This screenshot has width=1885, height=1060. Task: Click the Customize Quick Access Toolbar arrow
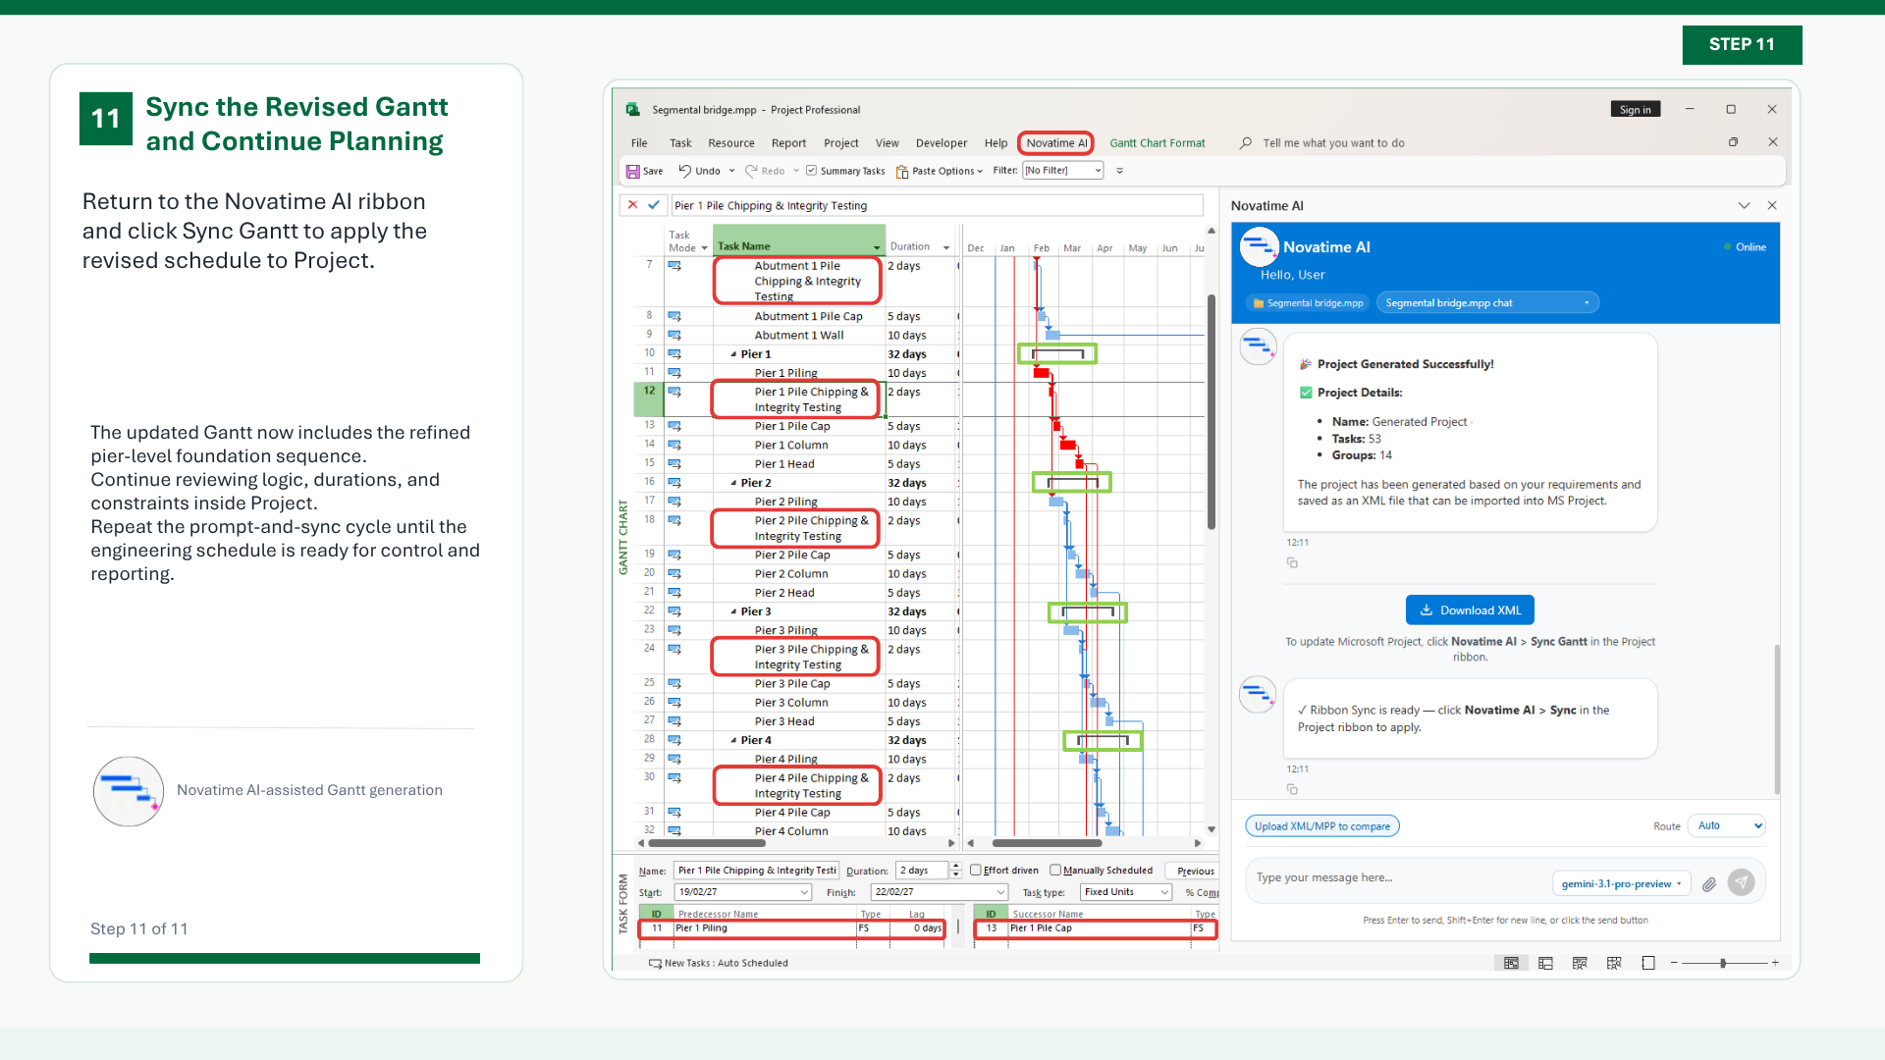[x=1119, y=171]
